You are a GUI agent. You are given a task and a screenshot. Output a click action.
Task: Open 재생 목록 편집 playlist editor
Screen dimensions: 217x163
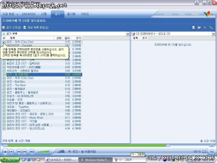[x=36, y=27]
